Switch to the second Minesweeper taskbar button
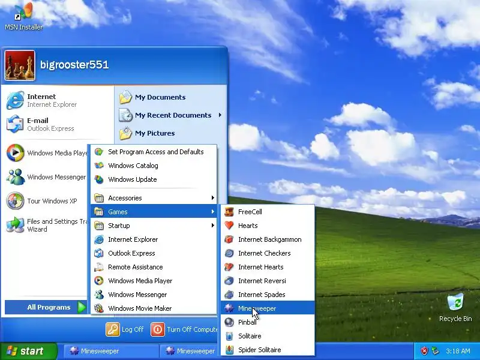This screenshot has width=480, height=360. click(190, 351)
